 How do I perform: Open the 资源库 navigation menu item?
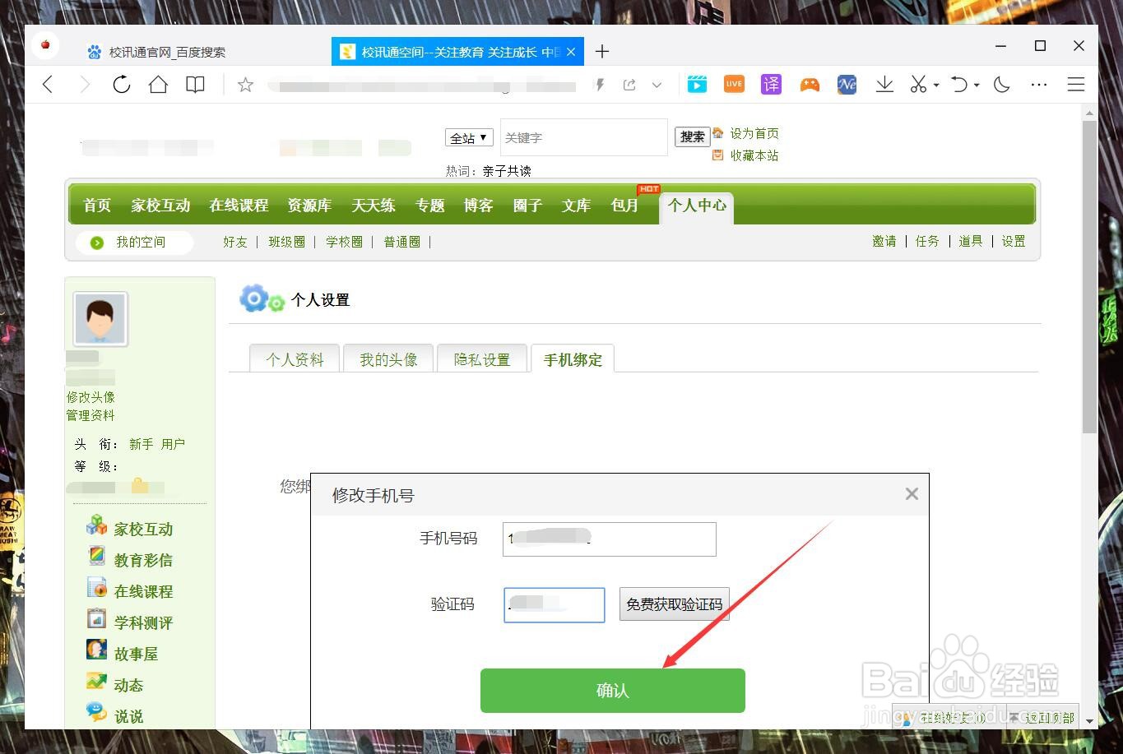pyautogui.click(x=309, y=206)
